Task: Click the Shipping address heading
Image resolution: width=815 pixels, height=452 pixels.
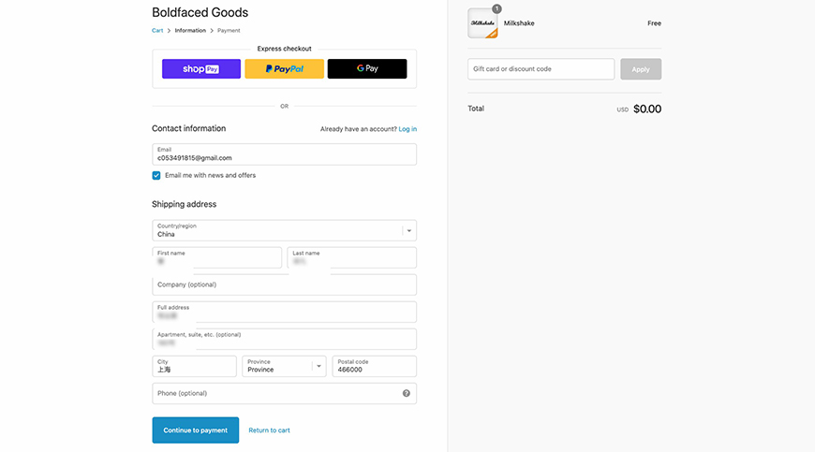Action: tap(184, 204)
